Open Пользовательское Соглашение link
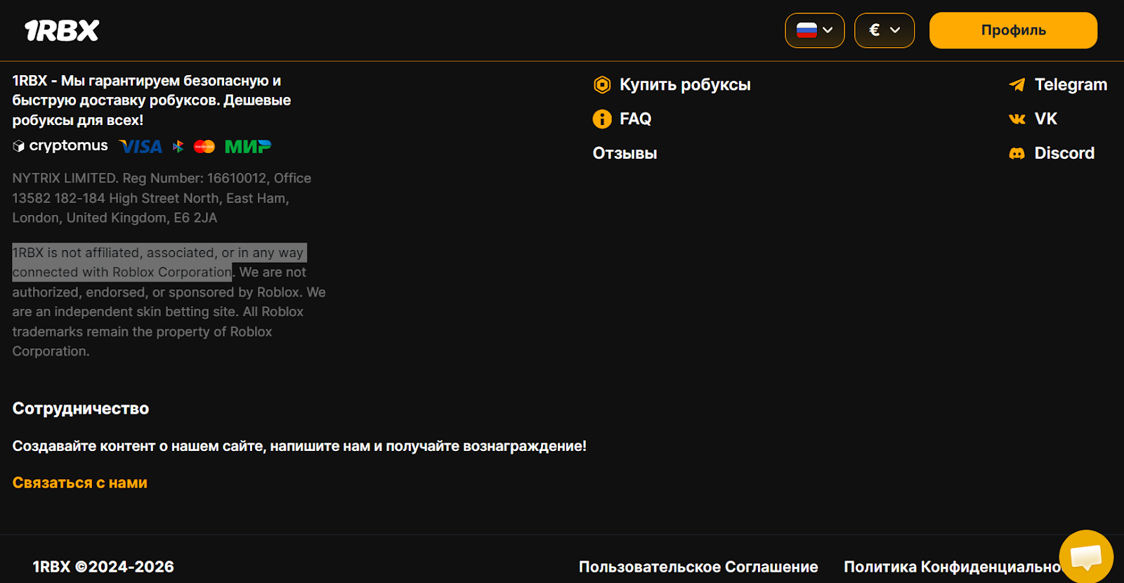This screenshot has width=1124, height=583. tap(698, 567)
